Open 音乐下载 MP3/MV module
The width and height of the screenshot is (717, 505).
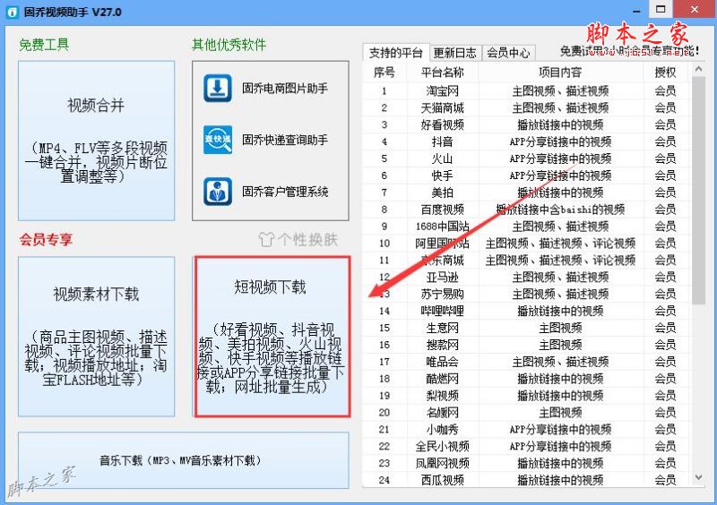click(184, 460)
